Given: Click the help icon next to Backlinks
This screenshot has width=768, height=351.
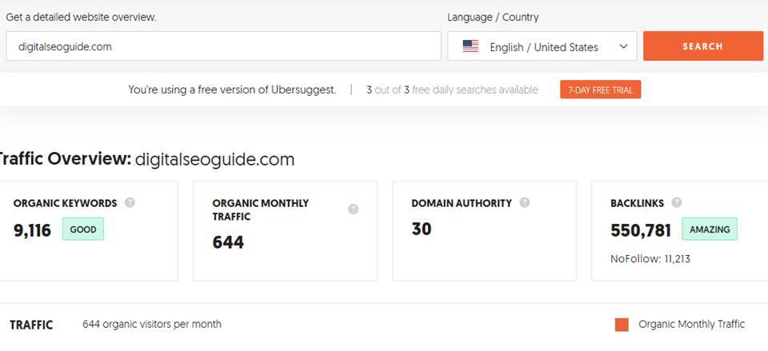Looking at the screenshot, I should (677, 202).
